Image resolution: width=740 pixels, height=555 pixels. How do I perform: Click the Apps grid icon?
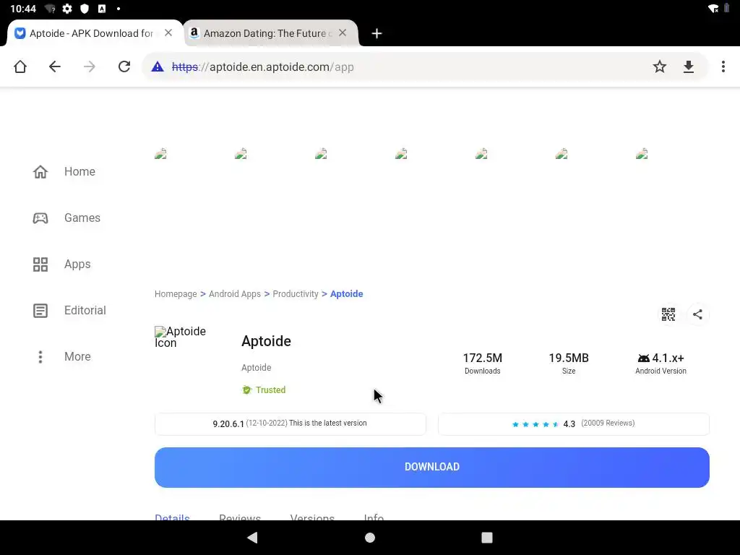[40, 264]
